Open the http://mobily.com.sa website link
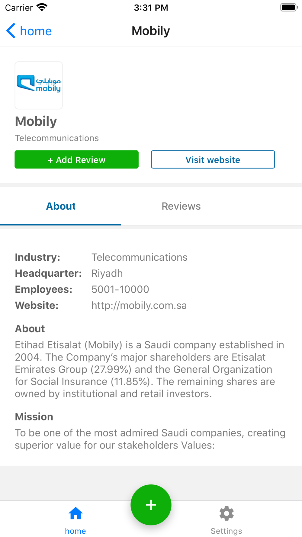This screenshot has width=302, height=537. pyautogui.click(x=139, y=305)
